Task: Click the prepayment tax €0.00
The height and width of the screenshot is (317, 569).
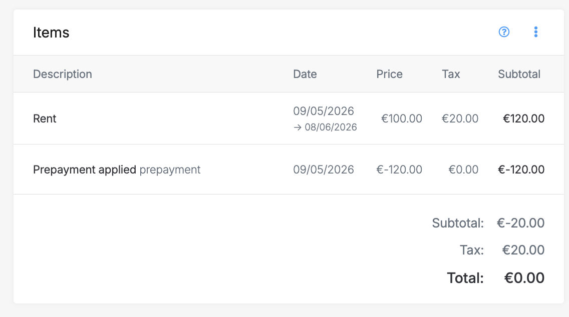Action: pyautogui.click(x=463, y=169)
